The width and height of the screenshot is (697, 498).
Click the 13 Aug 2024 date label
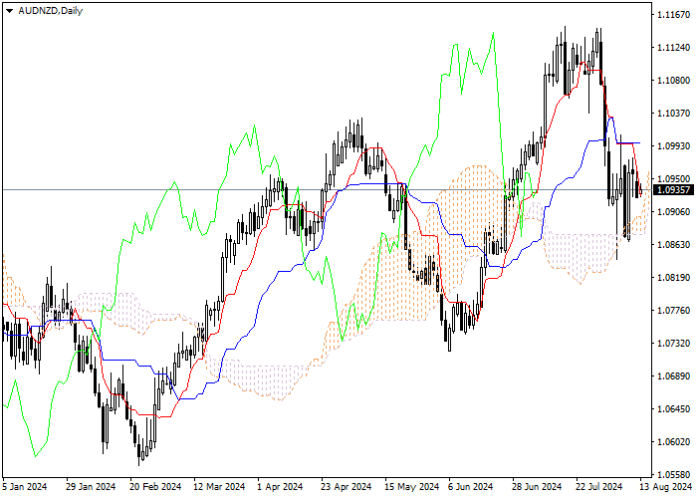pos(666,486)
